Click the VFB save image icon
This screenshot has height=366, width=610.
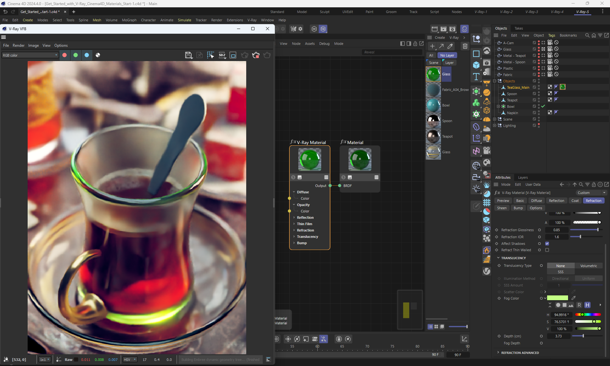click(x=188, y=55)
